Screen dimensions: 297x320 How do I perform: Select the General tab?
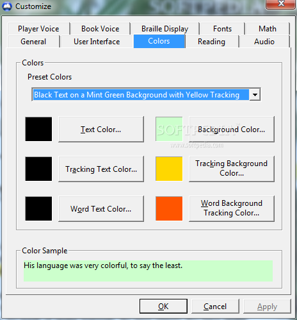tap(33, 42)
